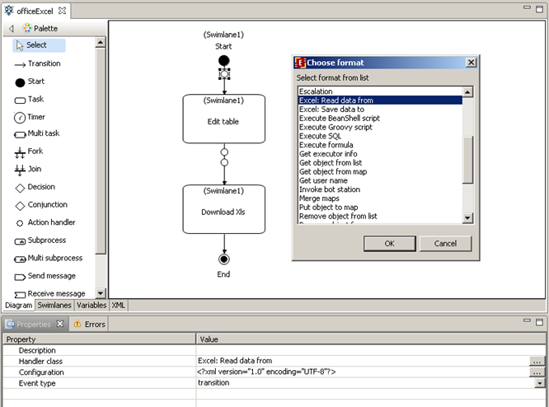Screen dimensions: 549x407
Task: Open the Handler class browse button
Action: pos(537,361)
